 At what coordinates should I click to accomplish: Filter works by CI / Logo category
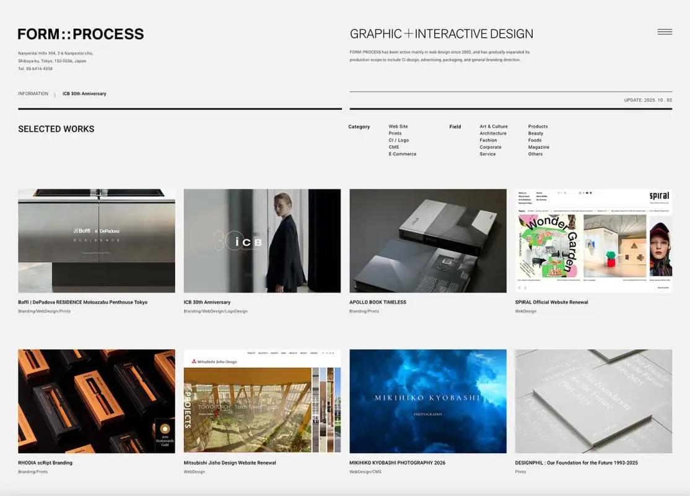point(398,140)
